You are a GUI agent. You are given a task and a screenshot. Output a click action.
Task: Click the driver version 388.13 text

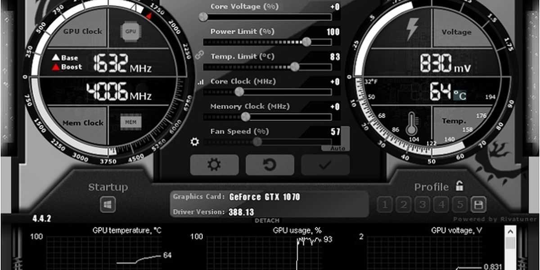(241, 212)
